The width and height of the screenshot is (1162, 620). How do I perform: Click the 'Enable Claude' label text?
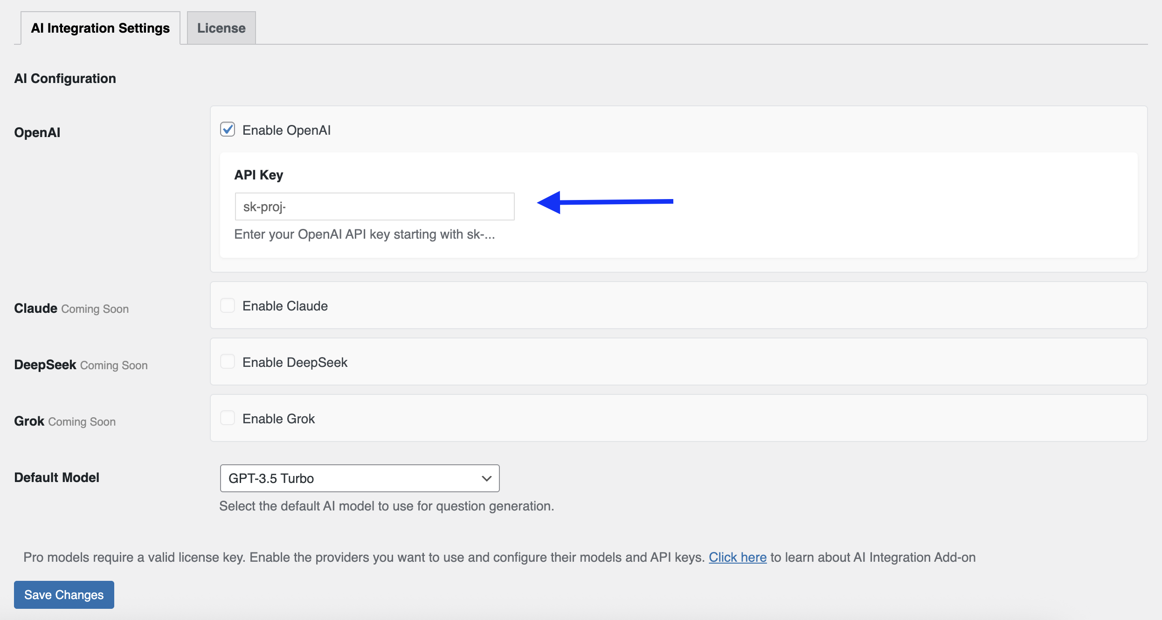285,306
